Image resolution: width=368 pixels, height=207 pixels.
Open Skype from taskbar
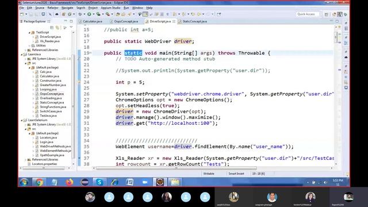point(99,182)
